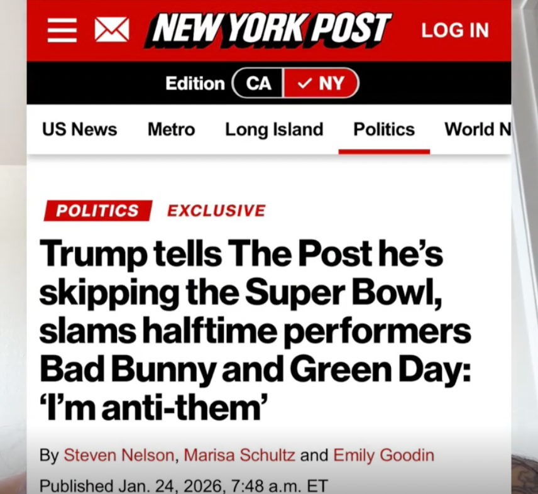Click the red POLITICS category tag
538x494 pixels.
[x=97, y=211]
